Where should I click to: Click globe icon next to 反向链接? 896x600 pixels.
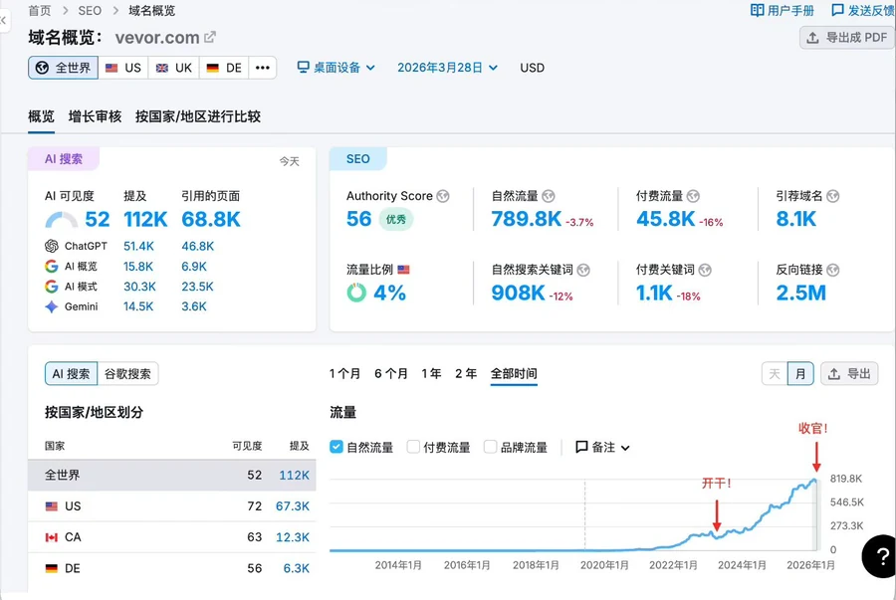pos(832,270)
